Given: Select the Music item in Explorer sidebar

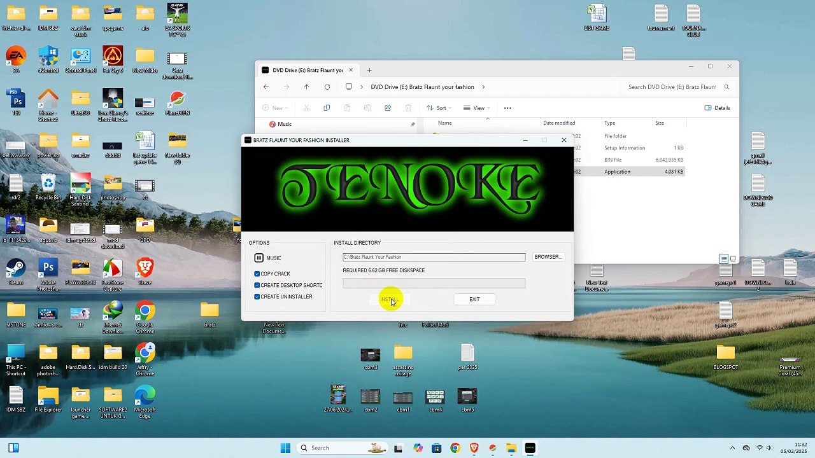Looking at the screenshot, I should (x=284, y=124).
